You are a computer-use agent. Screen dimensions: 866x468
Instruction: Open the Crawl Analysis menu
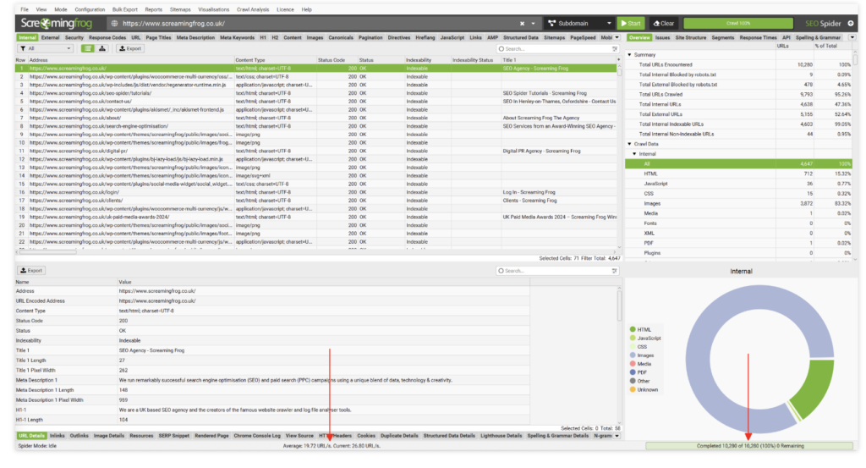[x=252, y=9]
